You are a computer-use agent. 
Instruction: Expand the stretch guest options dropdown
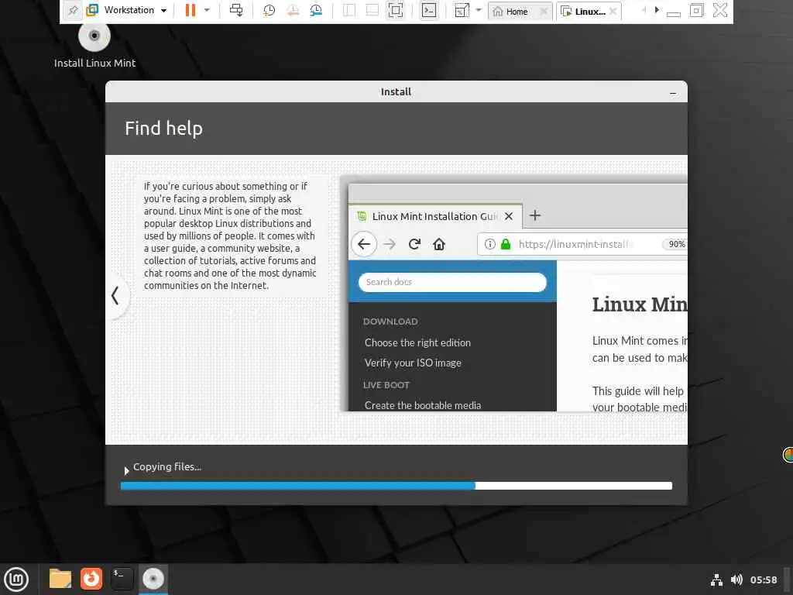coord(479,10)
